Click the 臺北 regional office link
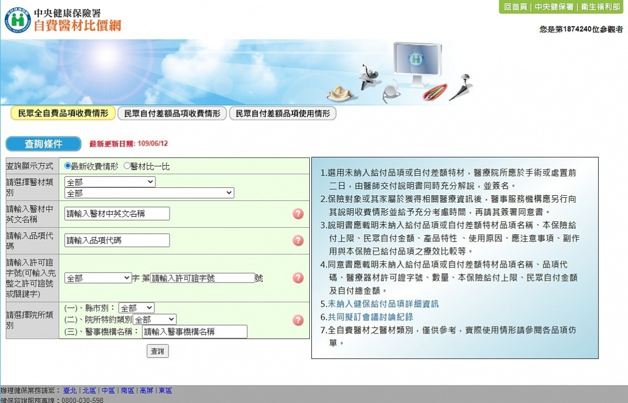628x403 pixels. (70, 390)
